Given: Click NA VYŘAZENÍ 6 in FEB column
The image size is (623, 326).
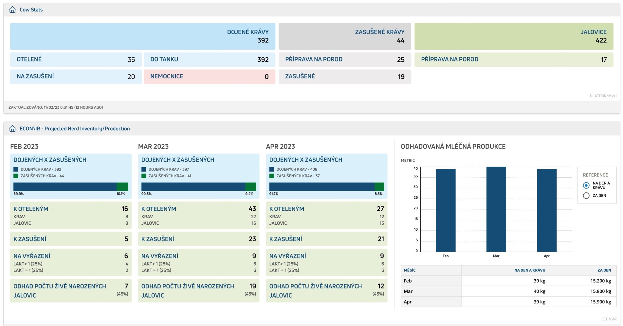Looking at the screenshot, I should click(71, 262).
